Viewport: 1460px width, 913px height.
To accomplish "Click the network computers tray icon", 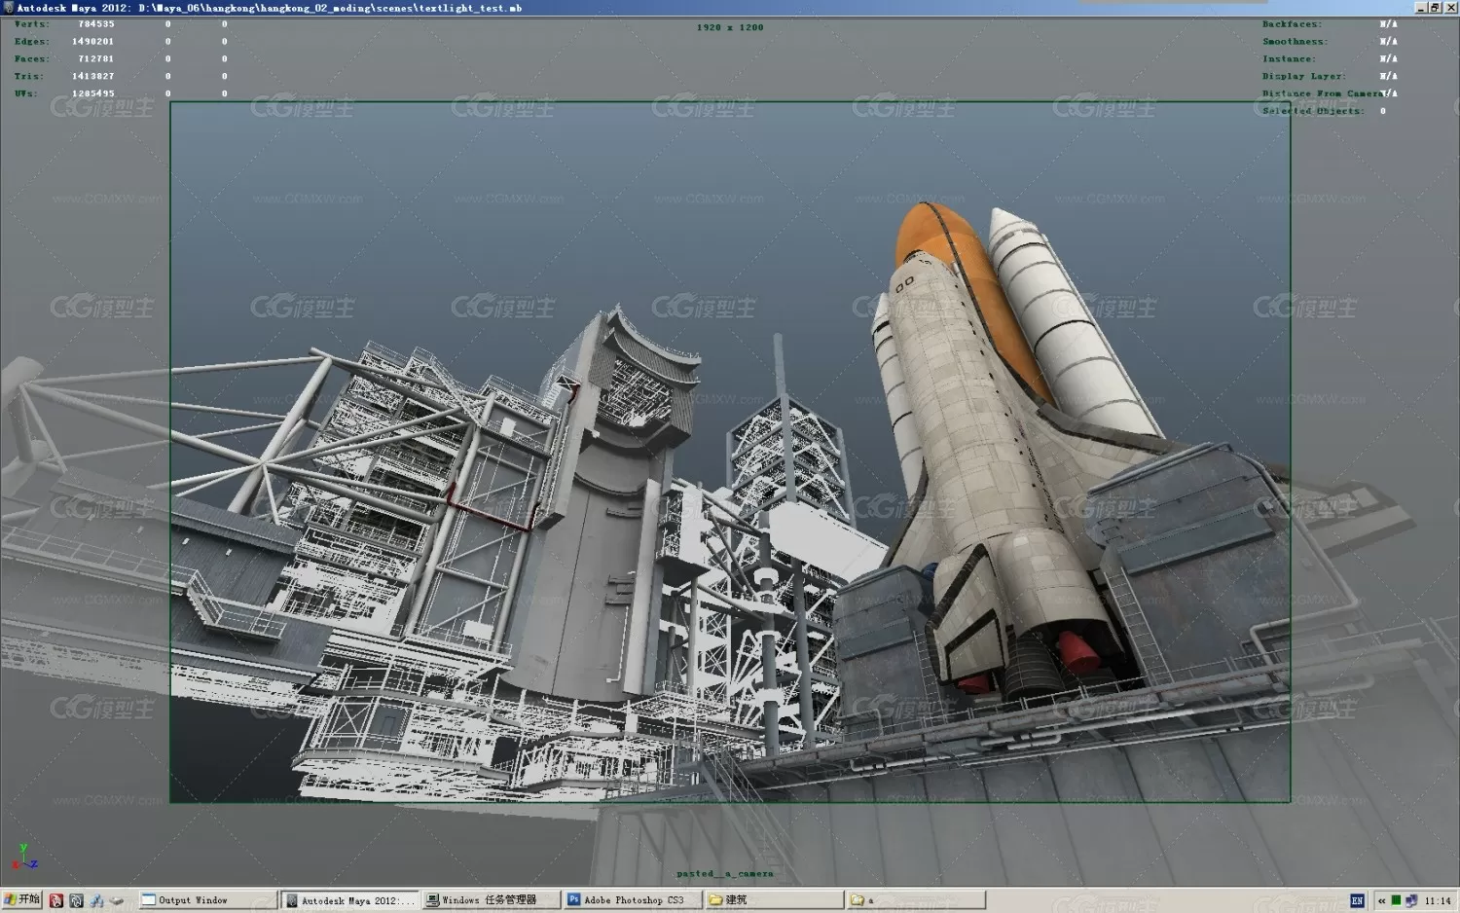I will (1411, 900).
